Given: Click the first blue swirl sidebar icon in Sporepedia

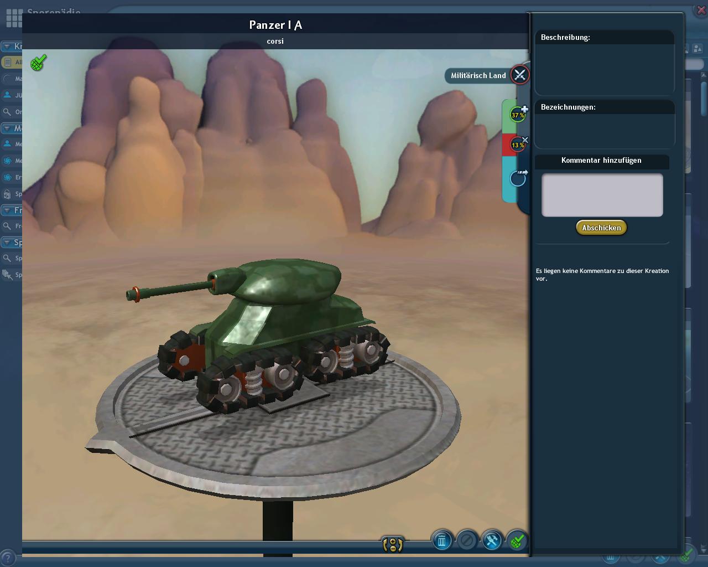Looking at the screenshot, I should (7, 161).
